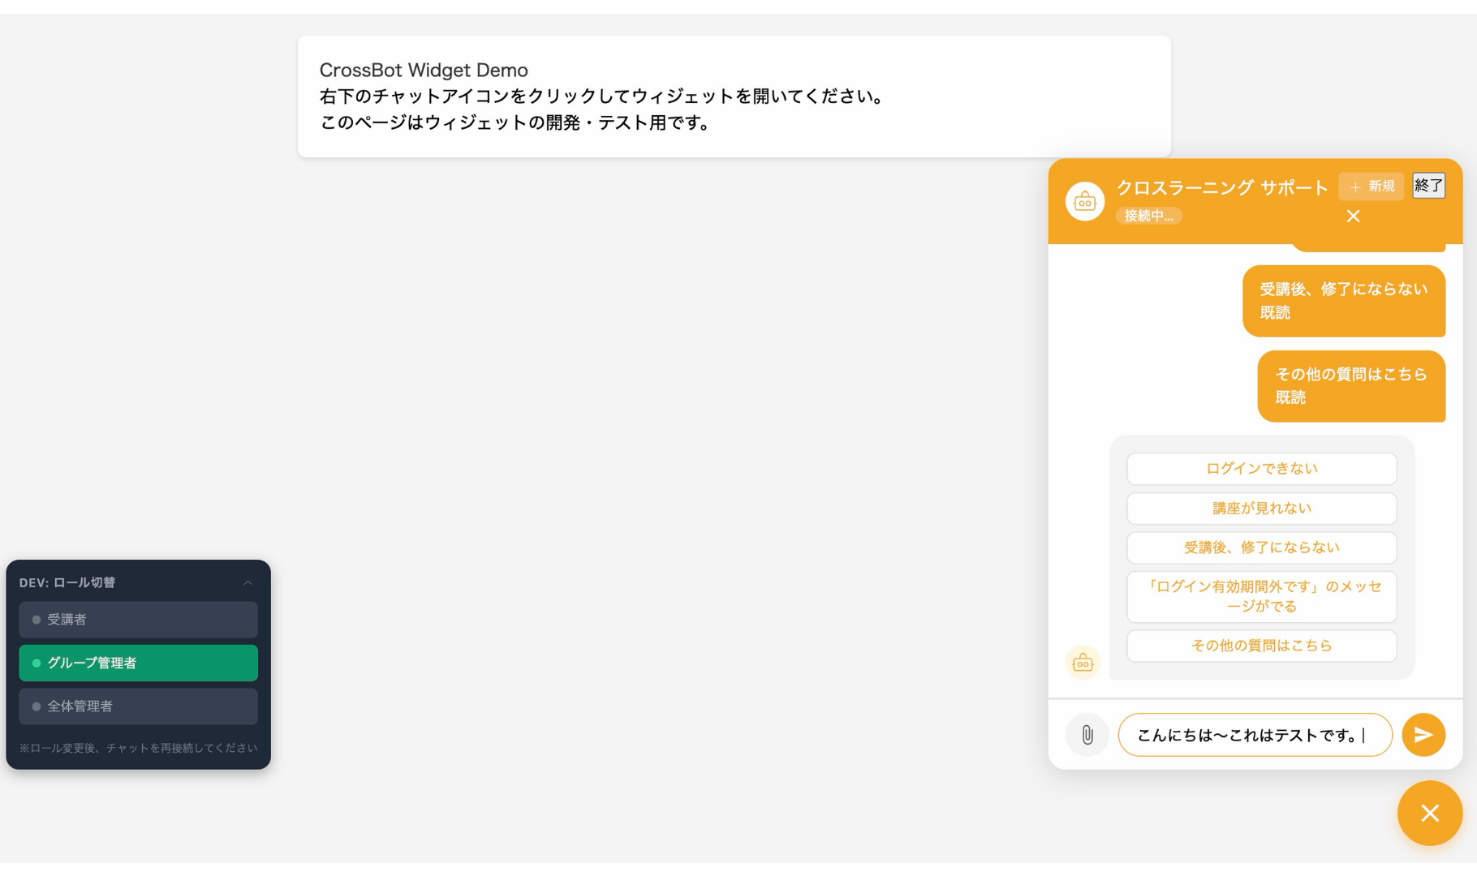Start a new conversation with the 新規 button
The width and height of the screenshot is (1477, 876).
point(1371,186)
